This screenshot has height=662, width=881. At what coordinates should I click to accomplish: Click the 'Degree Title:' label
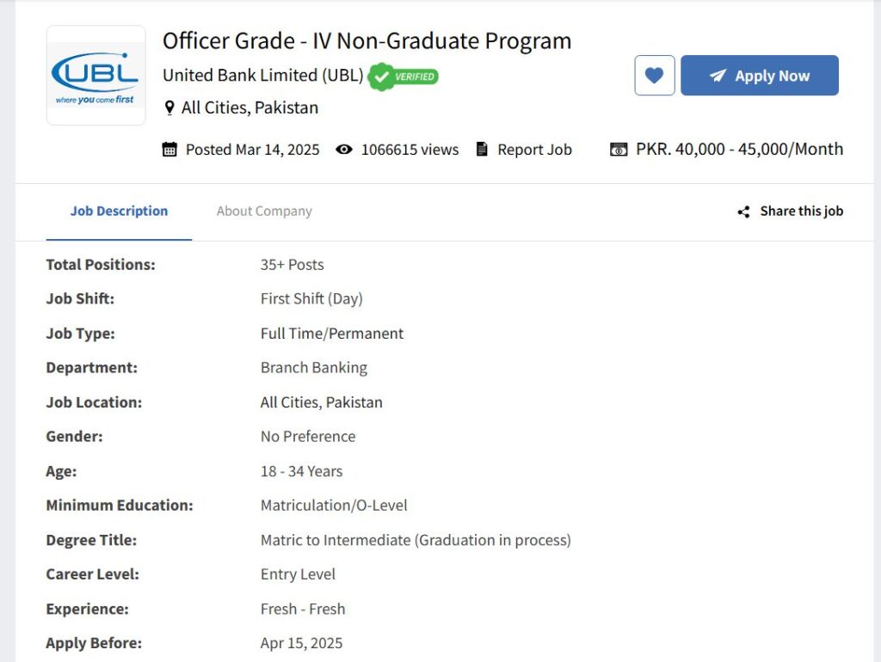[91, 540]
